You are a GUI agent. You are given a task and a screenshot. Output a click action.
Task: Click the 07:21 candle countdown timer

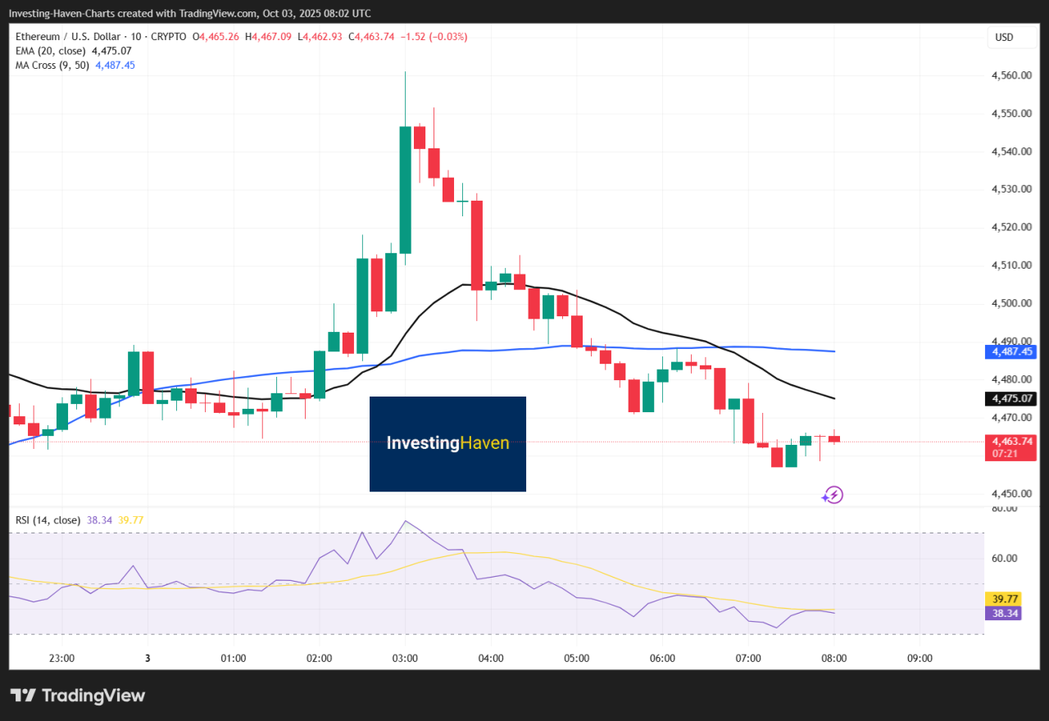(x=1005, y=453)
